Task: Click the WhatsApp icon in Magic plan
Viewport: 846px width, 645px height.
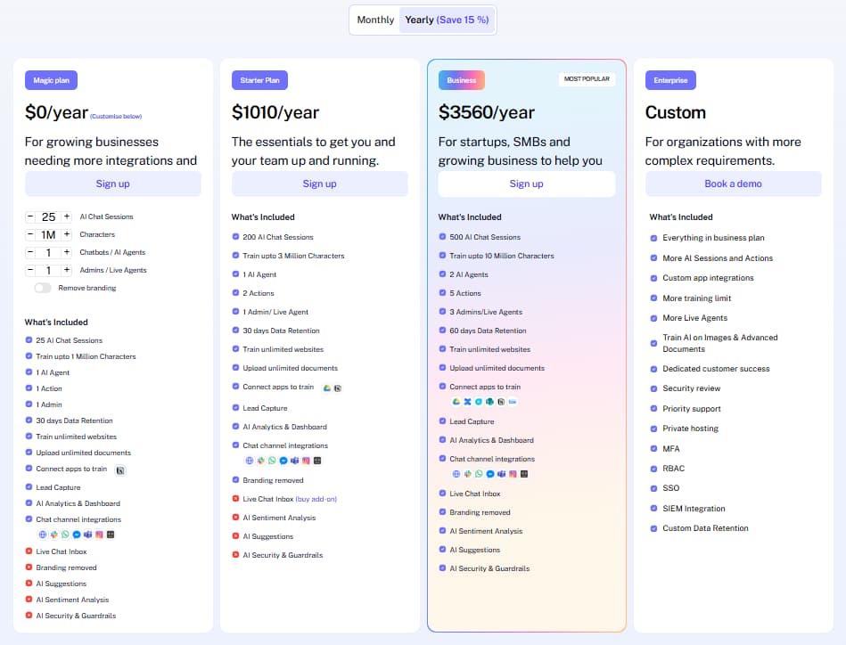Action: pyautogui.click(x=65, y=535)
